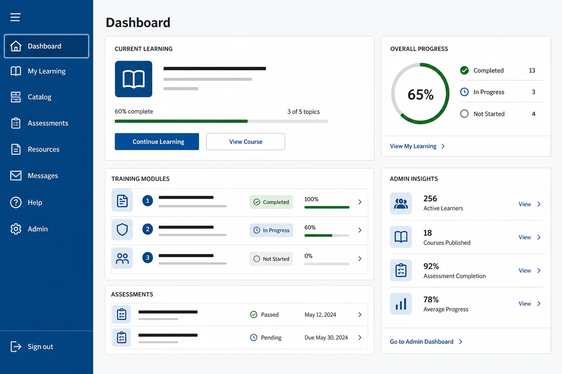Image resolution: width=562 pixels, height=374 pixels.
Task: Click the Completed status badge on module 1
Action: coord(271,202)
